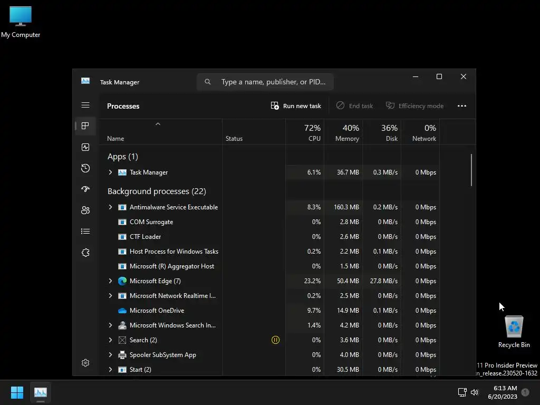Click the search magnifier icon
Screen dimensions: 540x405
[x=207, y=82]
